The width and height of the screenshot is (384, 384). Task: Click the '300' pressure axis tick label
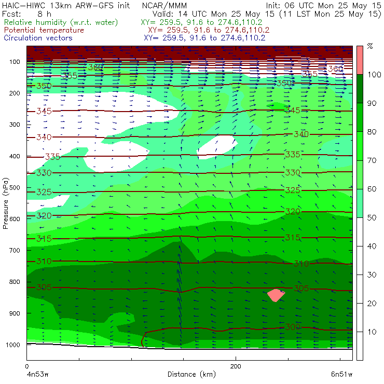pos(15,125)
